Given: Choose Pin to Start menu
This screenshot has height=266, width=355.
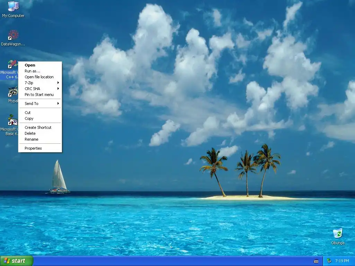Looking at the screenshot, I should tap(40, 95).
